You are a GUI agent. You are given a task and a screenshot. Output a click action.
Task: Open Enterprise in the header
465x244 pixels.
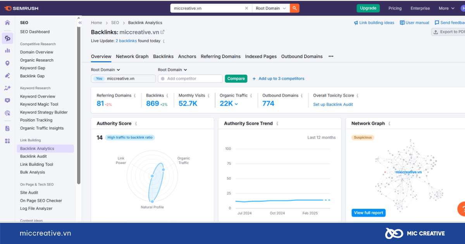[x=420, y=8]
